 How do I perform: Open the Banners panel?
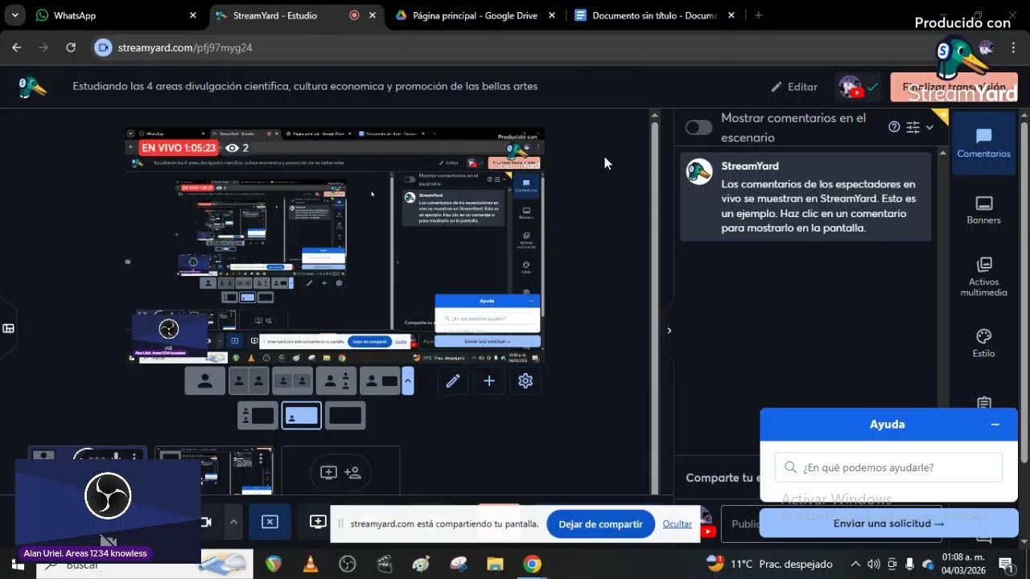(983, 210)
